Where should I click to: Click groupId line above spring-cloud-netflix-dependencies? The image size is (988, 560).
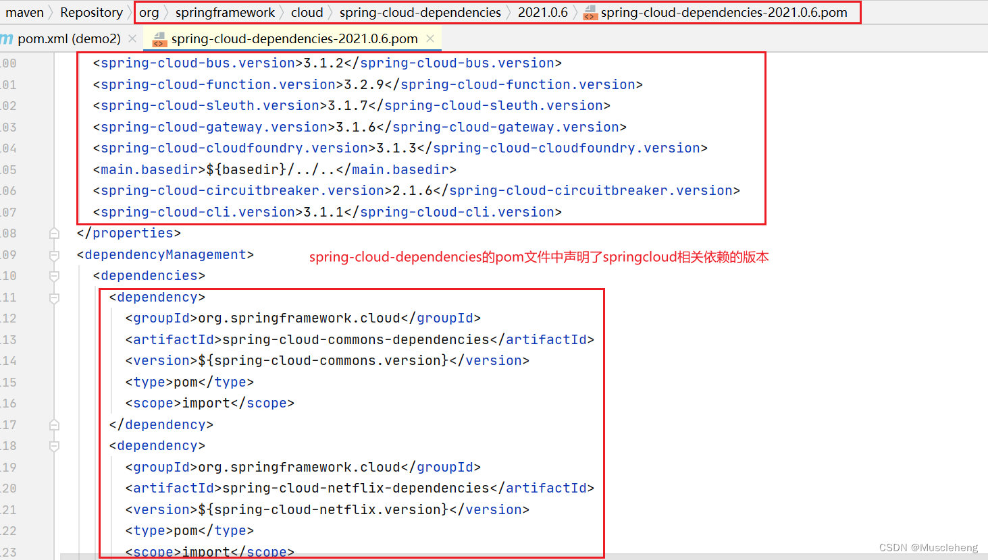(303, 467)
